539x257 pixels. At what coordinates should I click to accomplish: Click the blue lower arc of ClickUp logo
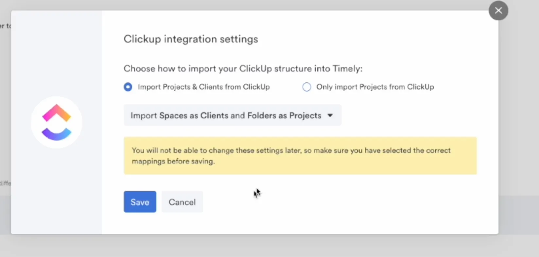pyautogui.click(x=56, y=134)
